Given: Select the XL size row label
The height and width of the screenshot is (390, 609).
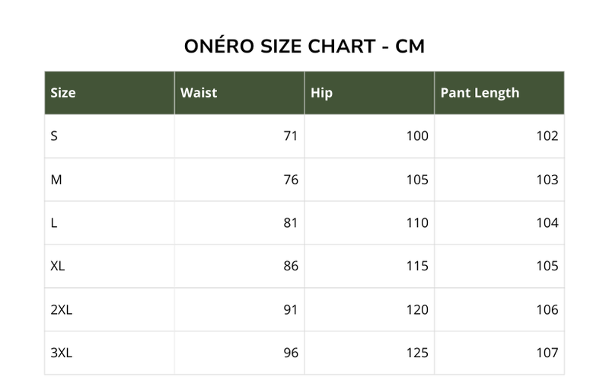Looking at the screenshot, I should click(x=57, y=267).
